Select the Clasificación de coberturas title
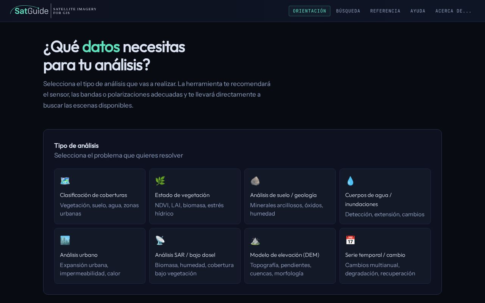Viewport: 485px width, 303px height. (93, 195)
